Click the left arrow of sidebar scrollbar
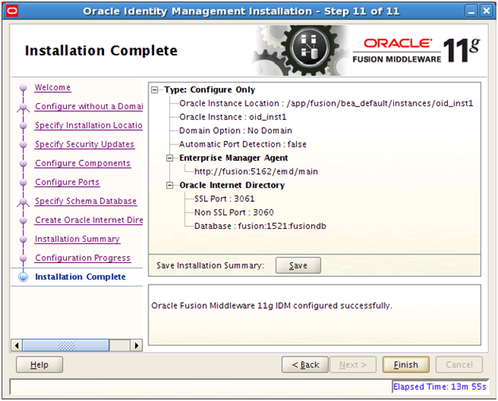Image resolution: width=498 pixels, height=401 pixels. tap(17, 346)
